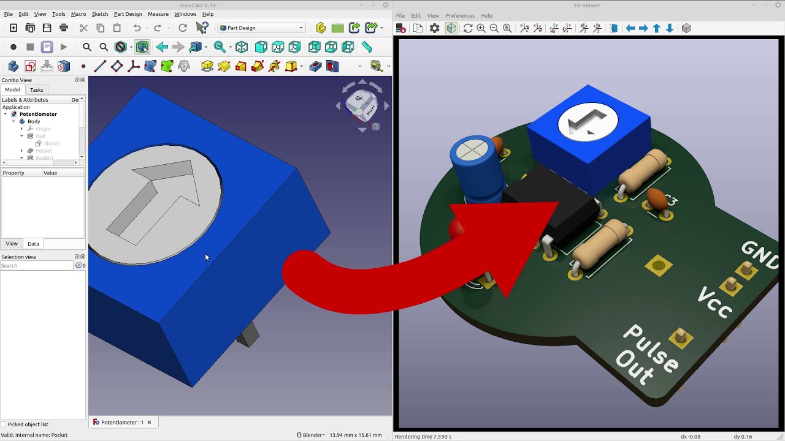Switch to the Tasks tab
This screenshot has height=441, width=785.
click(x=37, y=90)
